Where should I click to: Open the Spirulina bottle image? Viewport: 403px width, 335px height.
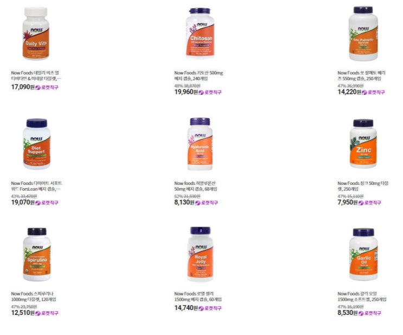[37, 254]
